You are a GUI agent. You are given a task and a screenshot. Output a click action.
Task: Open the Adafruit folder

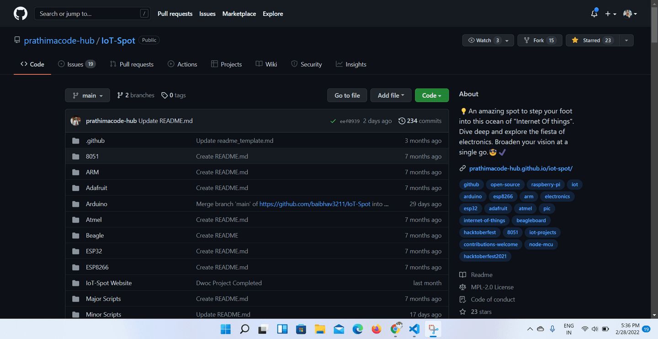tap(96, 188)
